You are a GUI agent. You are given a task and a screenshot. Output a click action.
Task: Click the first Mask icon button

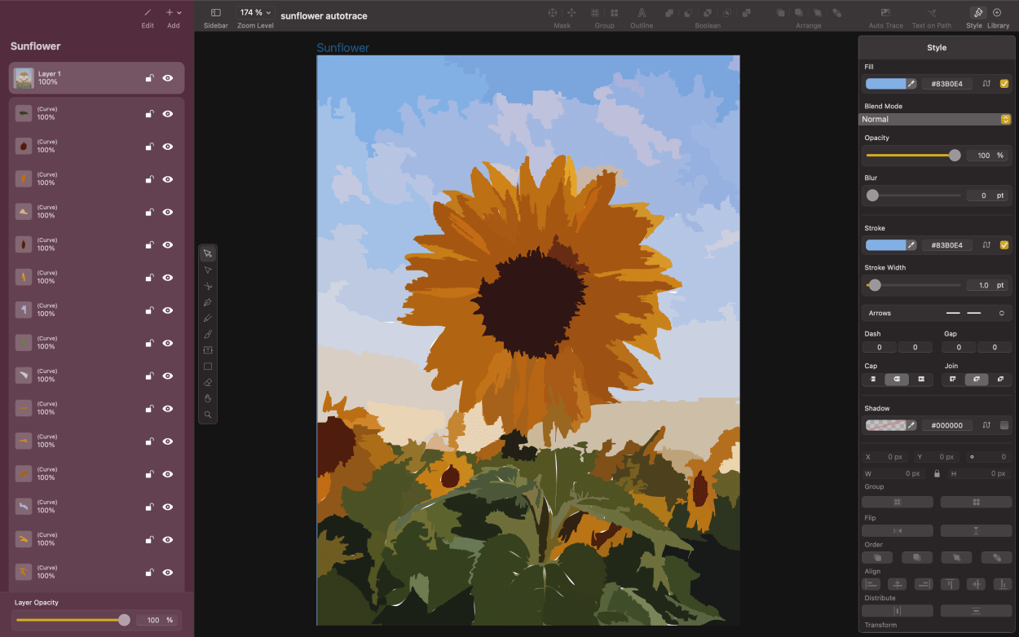[x=553, y=13]
